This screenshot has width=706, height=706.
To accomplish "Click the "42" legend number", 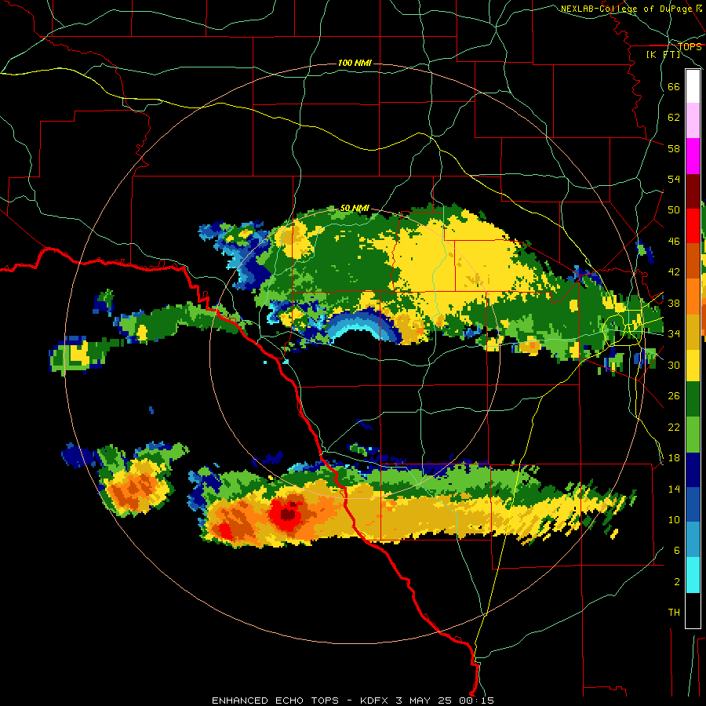I will coord(674,272).
